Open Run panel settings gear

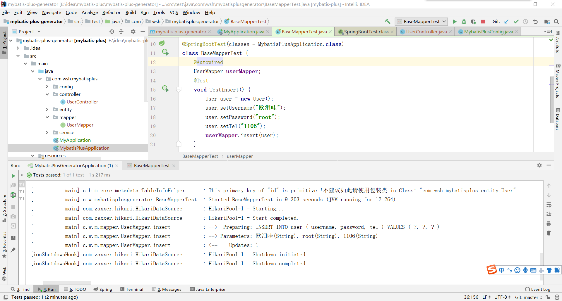(539, 165)
